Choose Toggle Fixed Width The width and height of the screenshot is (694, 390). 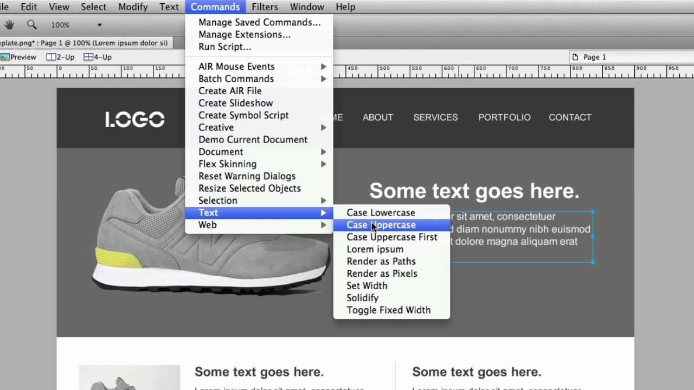(x=391, y=310)
